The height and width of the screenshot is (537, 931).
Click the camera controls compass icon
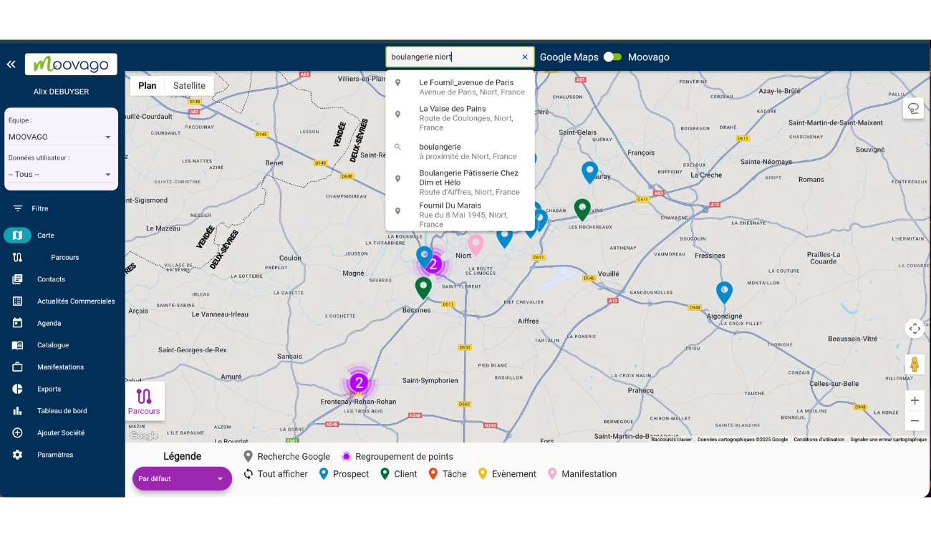[x=915, y=329]
